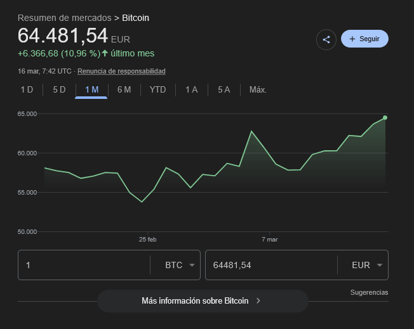Click the 65.000 axis label
Image resolution: width=414 pixels, height=329 pixels.
pos(27,114)
